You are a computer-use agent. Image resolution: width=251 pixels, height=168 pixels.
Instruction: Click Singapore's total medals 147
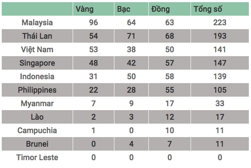[x=220, y=63]
